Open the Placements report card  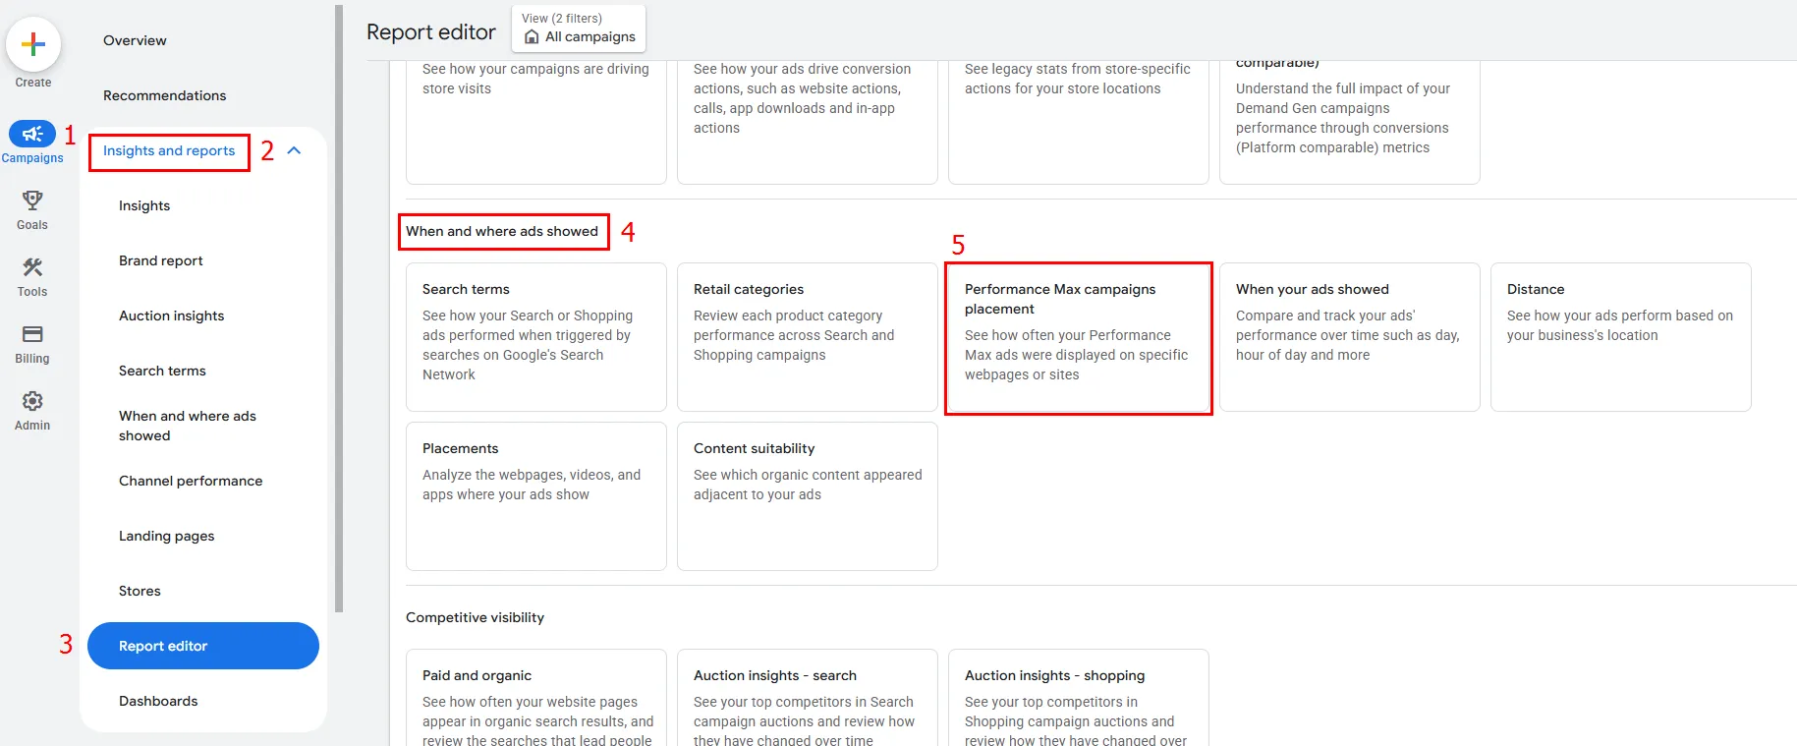536,496
